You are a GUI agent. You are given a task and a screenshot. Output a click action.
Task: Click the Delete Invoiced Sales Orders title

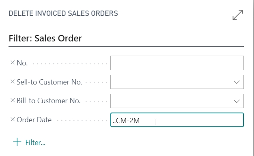63,13
